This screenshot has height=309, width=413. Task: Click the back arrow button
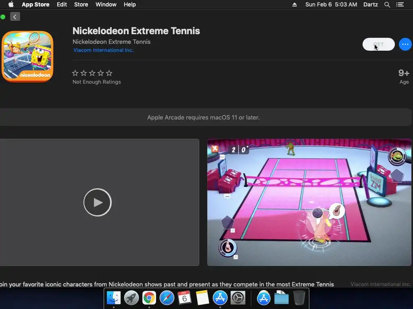(15, 17)
